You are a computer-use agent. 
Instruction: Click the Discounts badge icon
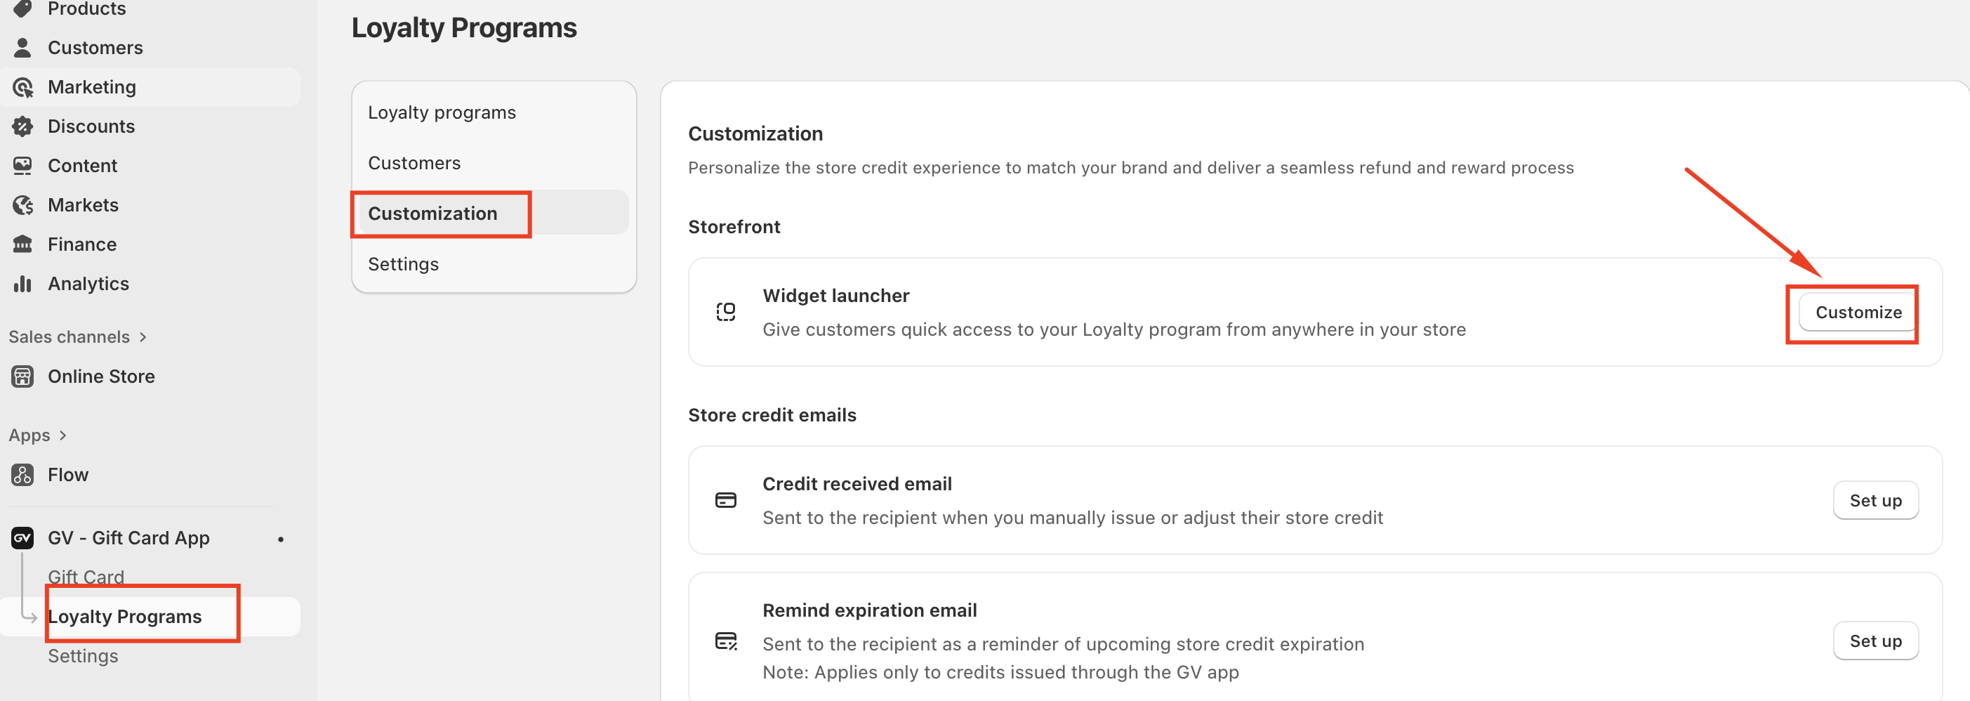23,126
